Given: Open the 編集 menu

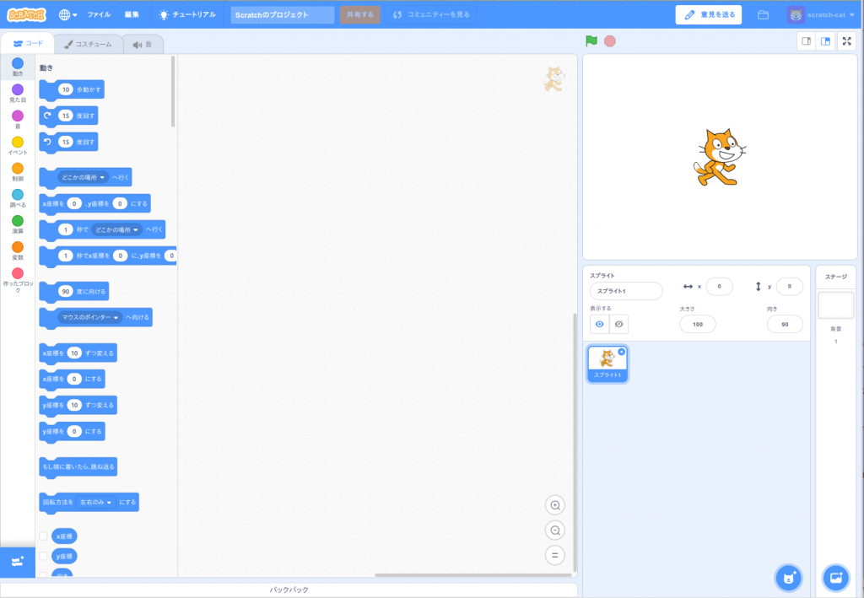Looking at the screenshot, I should (132, 15).
